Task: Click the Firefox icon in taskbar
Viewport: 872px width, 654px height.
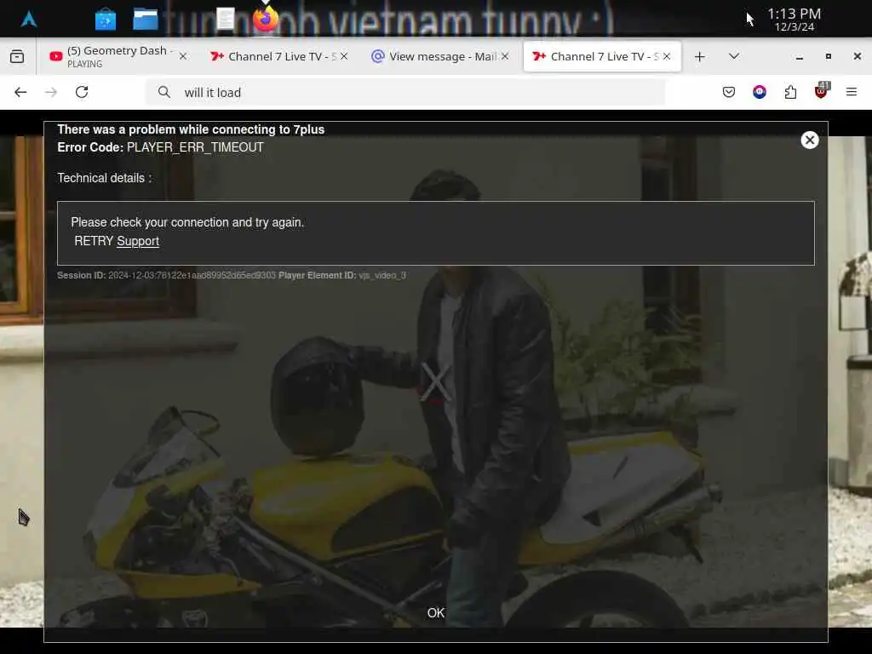Action: [266, 19]
